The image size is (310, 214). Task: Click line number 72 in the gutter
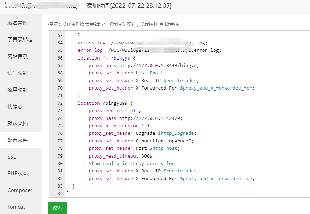[60, 103]
